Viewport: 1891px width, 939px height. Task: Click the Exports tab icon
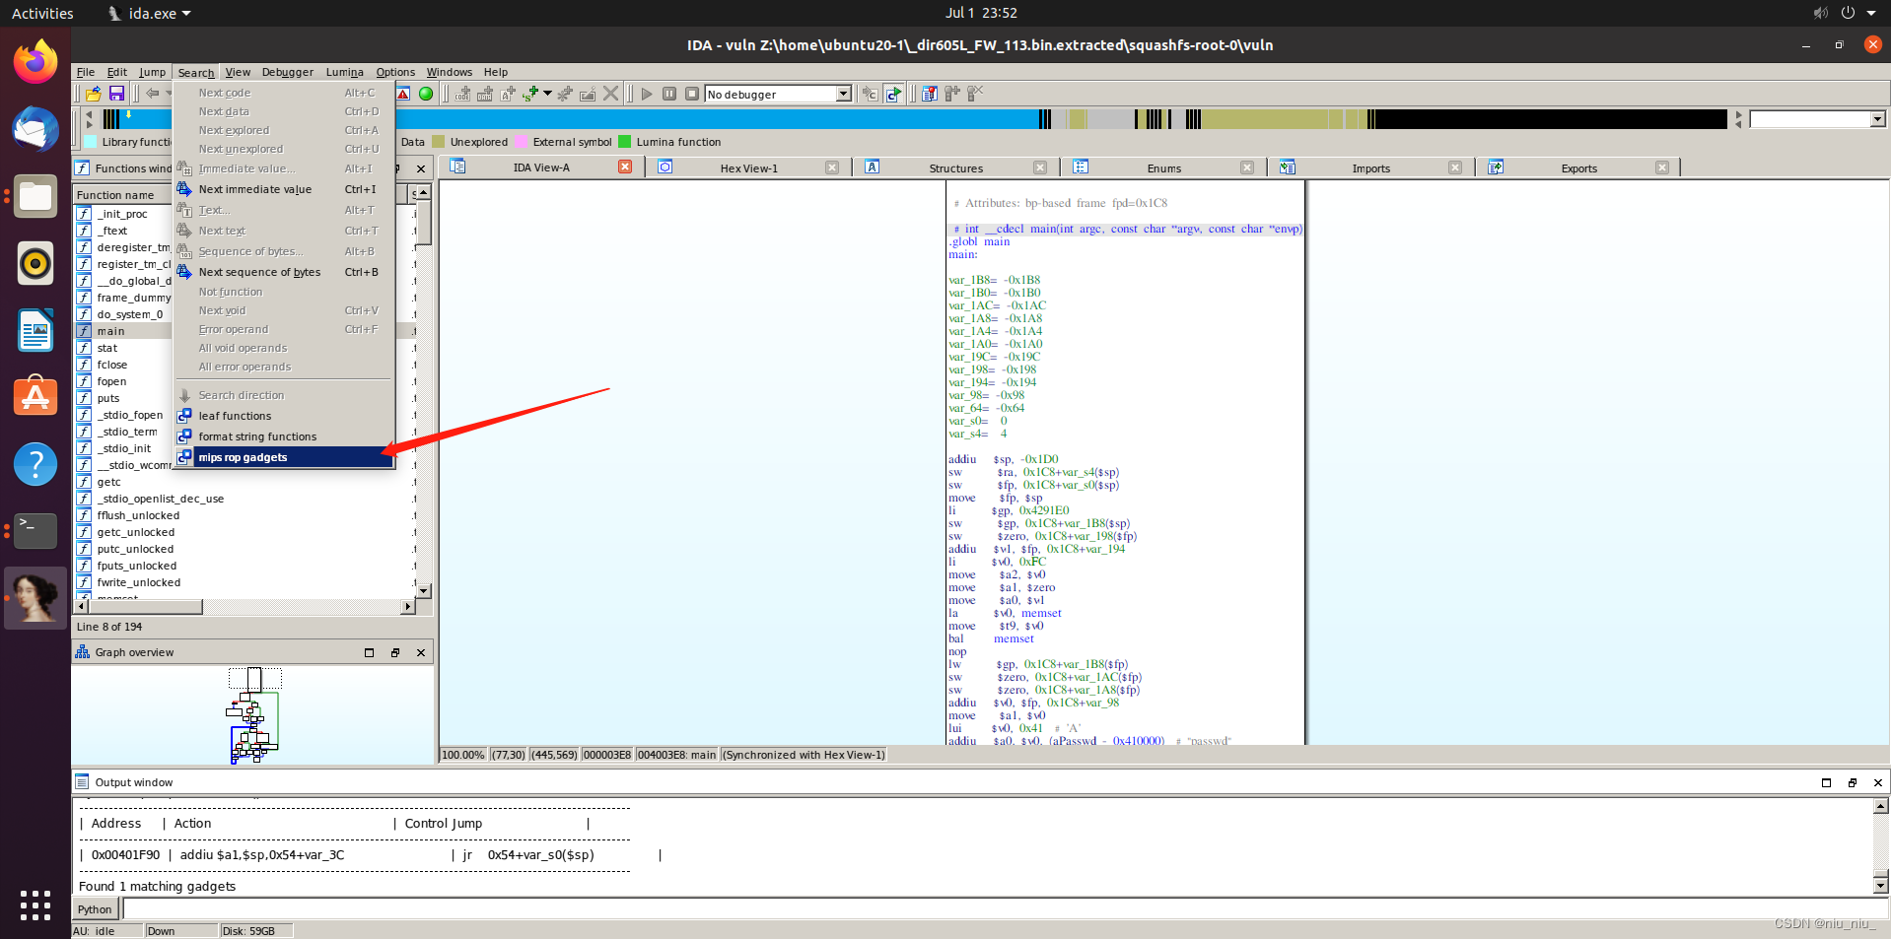pyautogui.click(x=1496, y=168)
